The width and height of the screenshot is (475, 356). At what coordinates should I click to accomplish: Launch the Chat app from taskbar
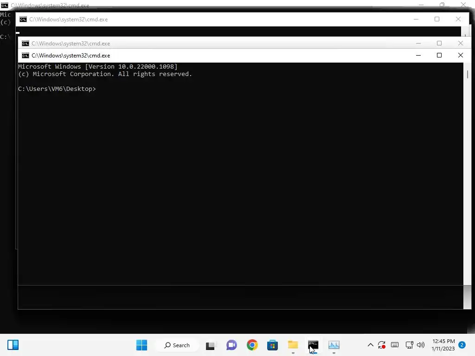tap(231, 345)
